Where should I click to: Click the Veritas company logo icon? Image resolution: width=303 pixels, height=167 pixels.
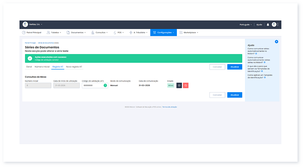pyautogui.click(x=25, y=24)
